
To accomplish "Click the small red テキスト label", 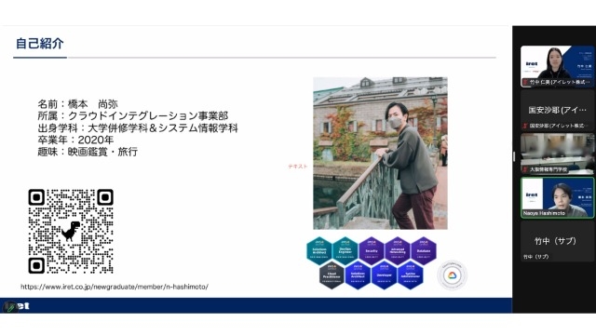I will (x=298, y=167).
